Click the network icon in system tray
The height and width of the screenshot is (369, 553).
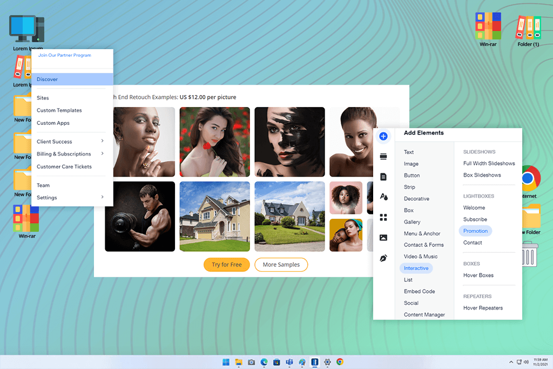tap(519, 362)
